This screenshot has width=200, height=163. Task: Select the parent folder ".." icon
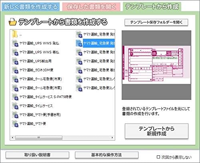(x=15, y=34)
